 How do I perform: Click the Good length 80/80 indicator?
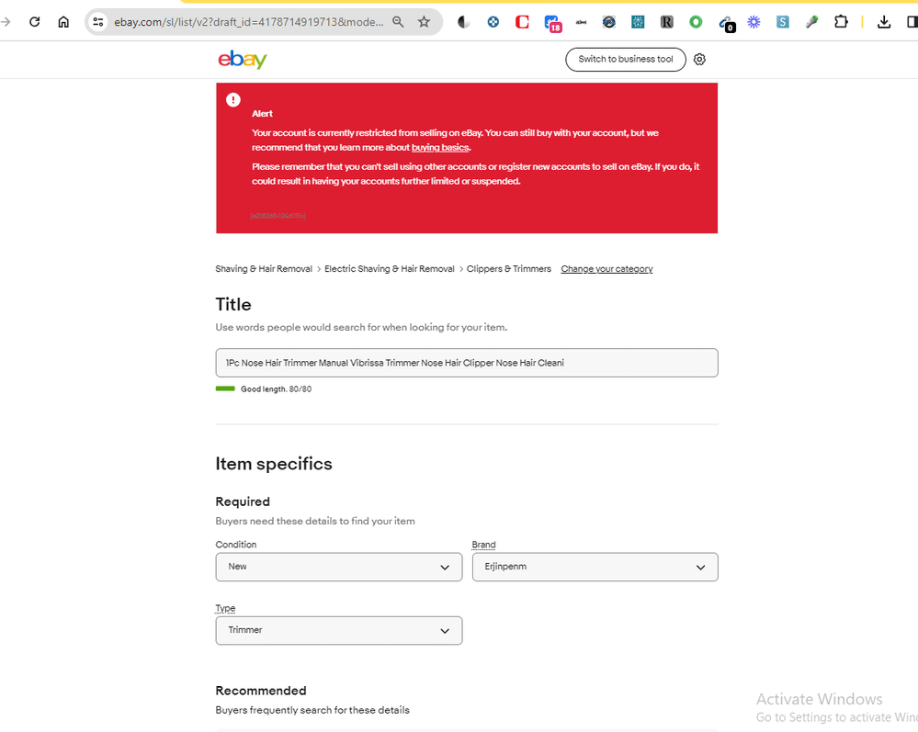(264, 389)
